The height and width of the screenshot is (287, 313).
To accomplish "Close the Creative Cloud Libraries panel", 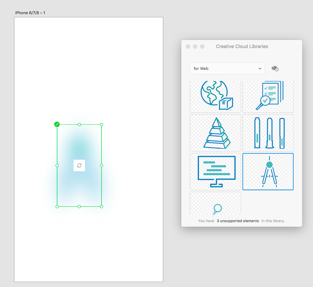I will click(188, 47).
